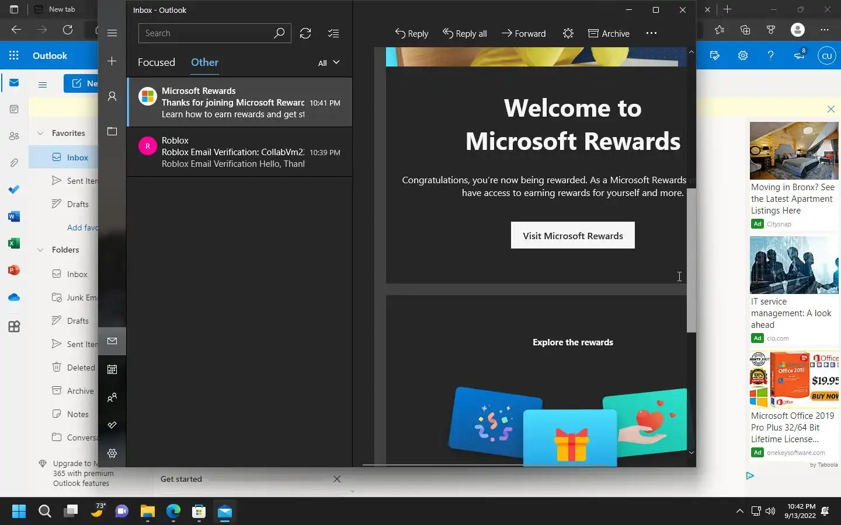
Task: Click Visit Microsoft Rewards button
Action: point(573,235)
